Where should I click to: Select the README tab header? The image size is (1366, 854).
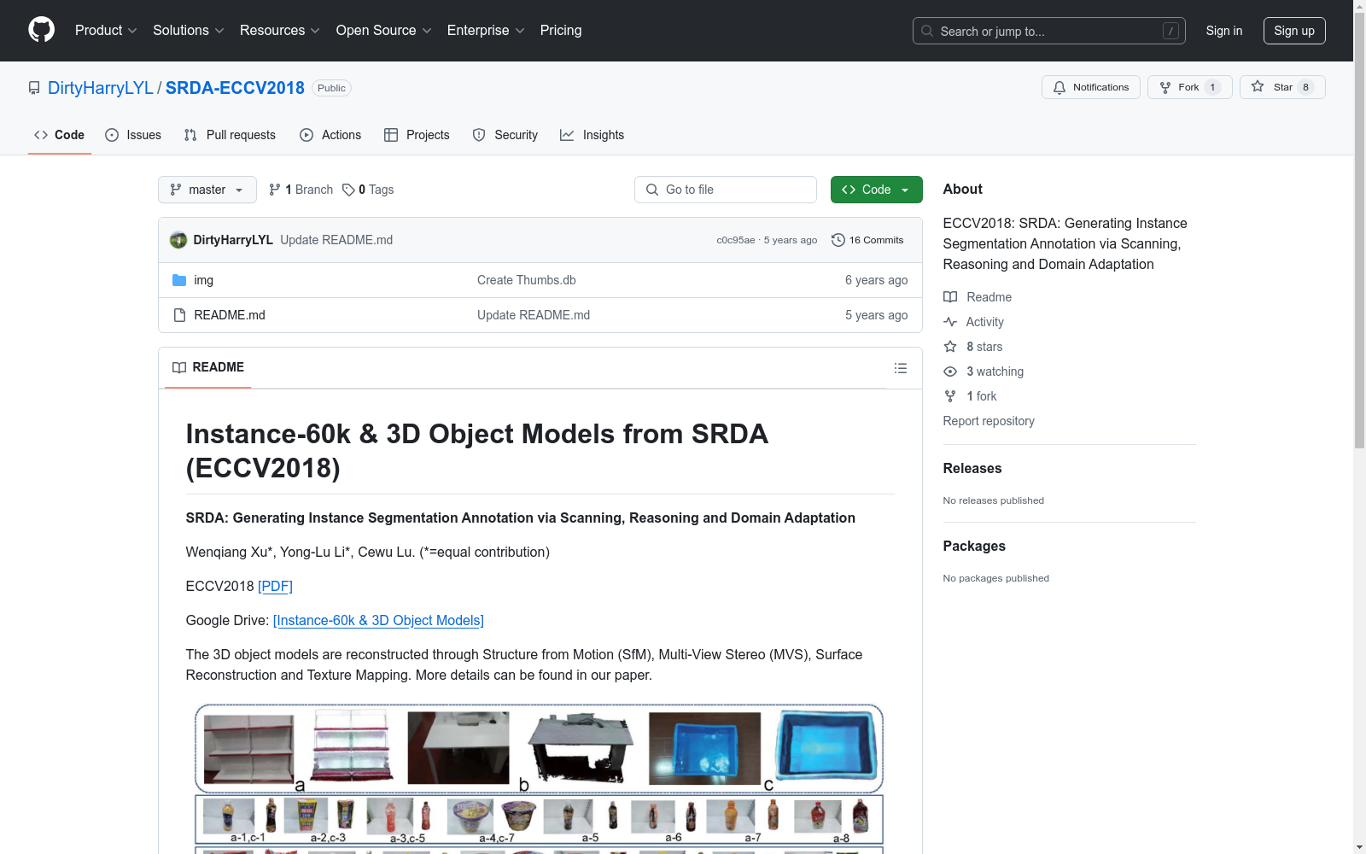208,367
